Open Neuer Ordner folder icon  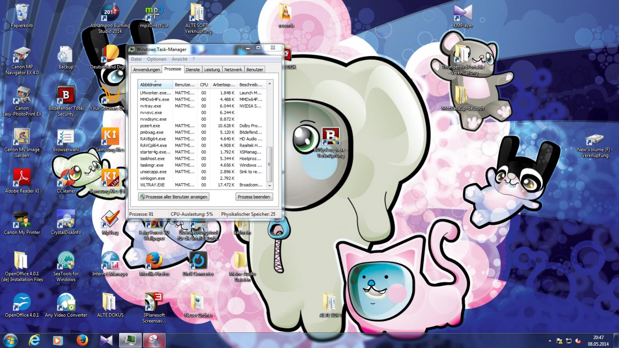(x=198, y=305)
